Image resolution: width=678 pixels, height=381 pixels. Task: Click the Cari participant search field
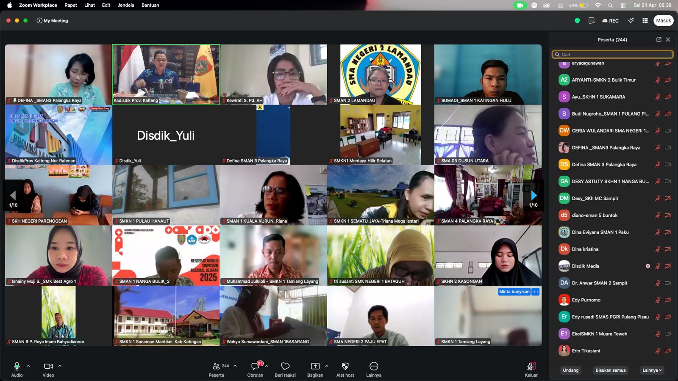click(x=612, y=54)
